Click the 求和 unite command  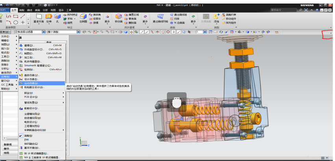pyautogui.click(x=68, y=19)
